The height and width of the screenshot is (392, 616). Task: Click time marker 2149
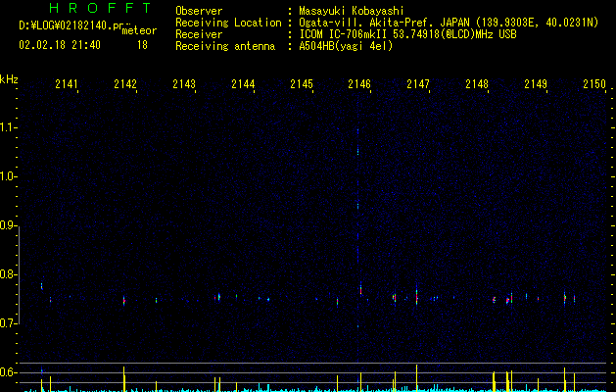pos(536,83)
